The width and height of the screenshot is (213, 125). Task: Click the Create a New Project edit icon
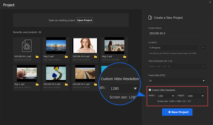[150, 18]
